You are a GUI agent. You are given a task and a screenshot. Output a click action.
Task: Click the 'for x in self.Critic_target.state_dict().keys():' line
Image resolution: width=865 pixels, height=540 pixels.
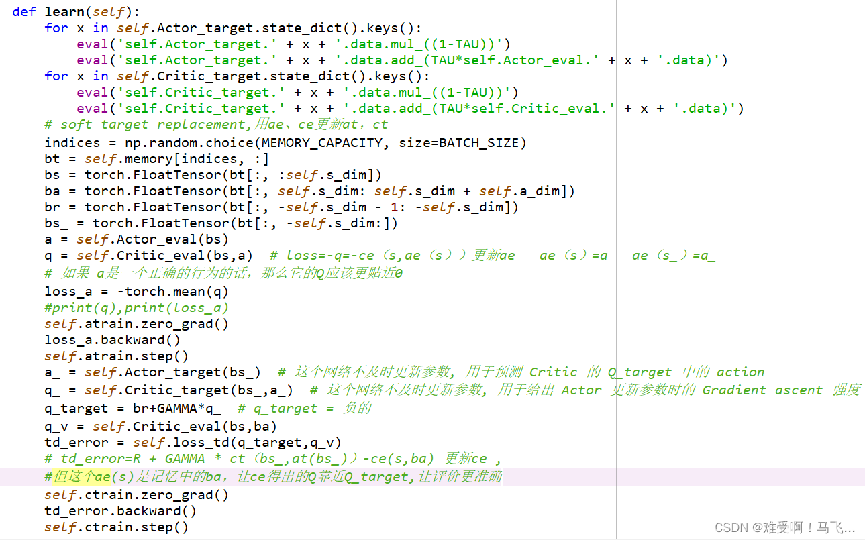pos(237,76)
